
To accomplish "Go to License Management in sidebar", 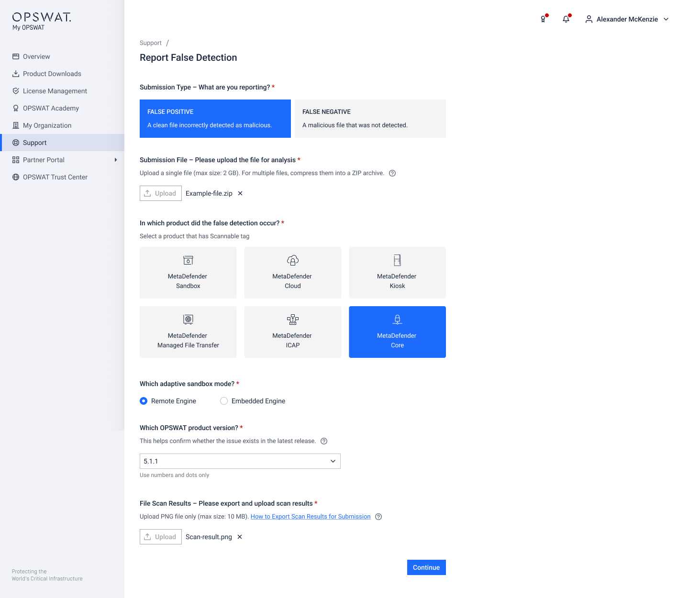I will (x=55, y=91).
